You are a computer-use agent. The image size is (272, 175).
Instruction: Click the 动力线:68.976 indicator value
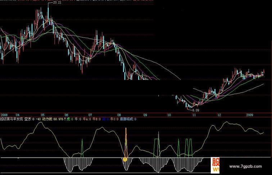[x=53, y=119]
